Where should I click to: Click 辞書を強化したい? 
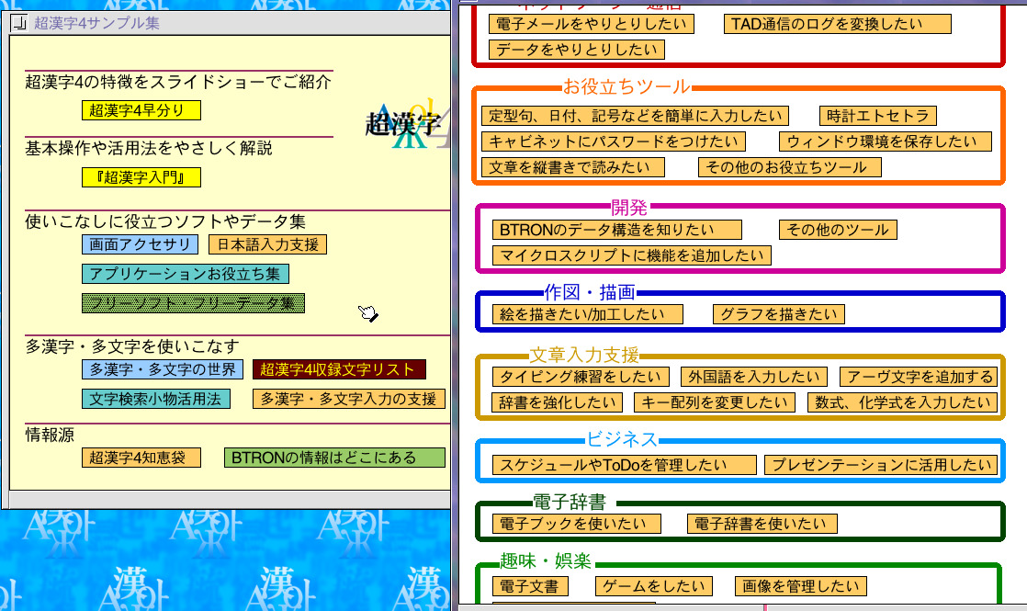[x=558, y=402]
